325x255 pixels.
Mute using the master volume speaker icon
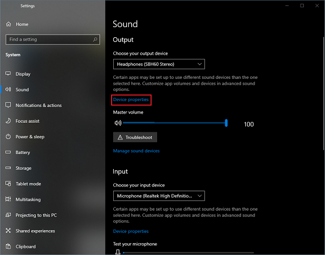tap(118, 123)
